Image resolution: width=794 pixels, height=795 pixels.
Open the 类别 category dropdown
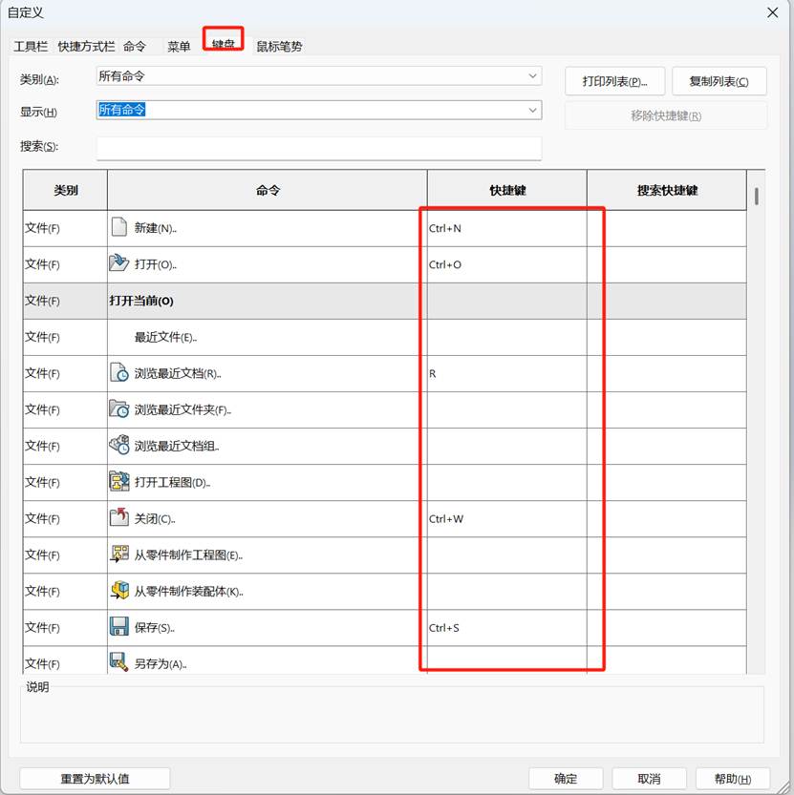coord(319,76)
